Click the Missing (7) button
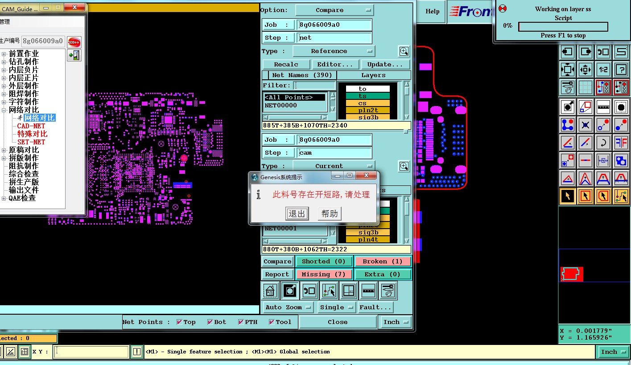This screenshot has height=365, width=631. tap(323, 275)
